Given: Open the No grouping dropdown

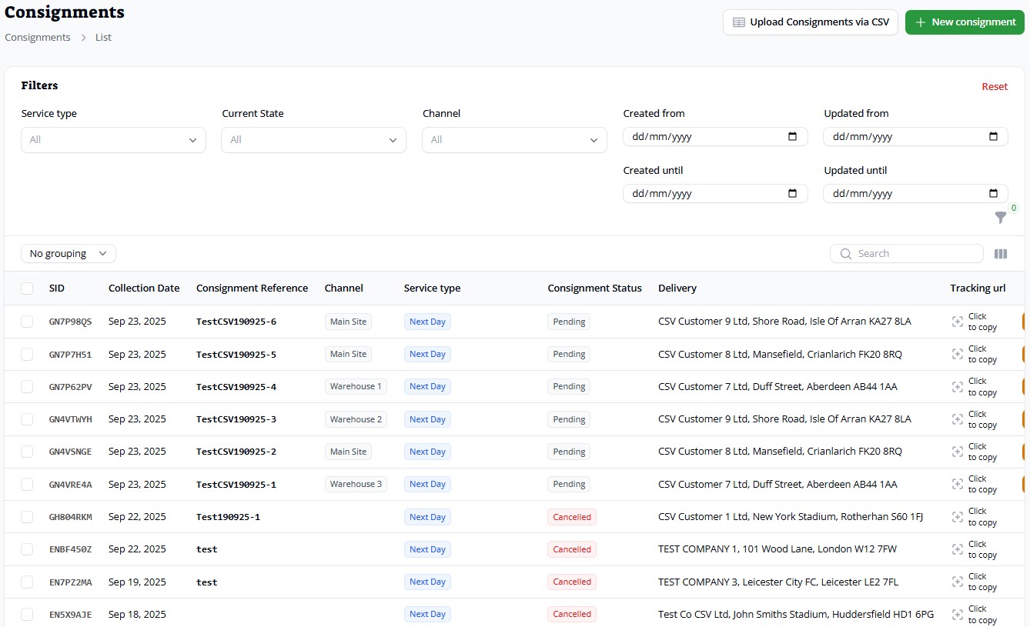Looking at the screenshot, I should point(68,254).
